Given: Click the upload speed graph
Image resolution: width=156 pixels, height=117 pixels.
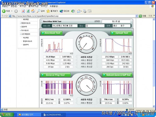Looking at the screenshot, I should 117,46.
